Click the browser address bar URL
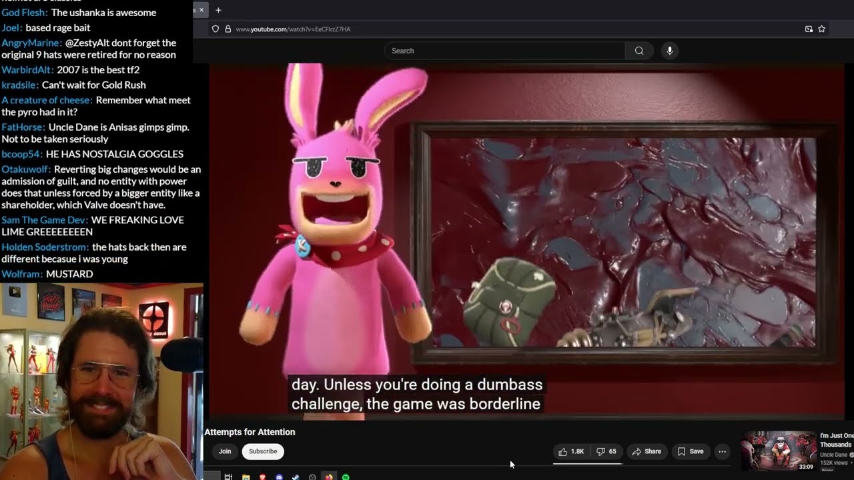The image size is (854, 480). [293, 29]
